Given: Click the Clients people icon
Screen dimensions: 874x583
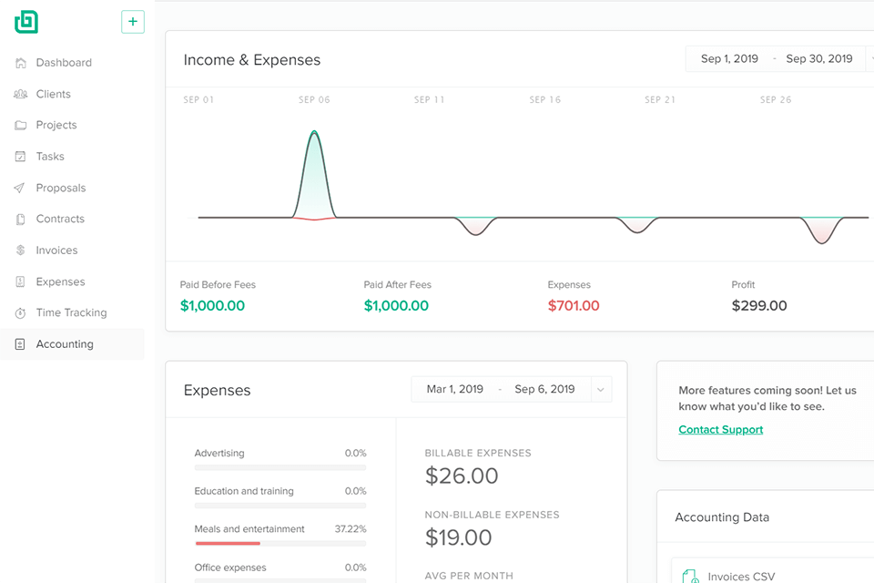Looking at the screenshot, I should 21,95.
